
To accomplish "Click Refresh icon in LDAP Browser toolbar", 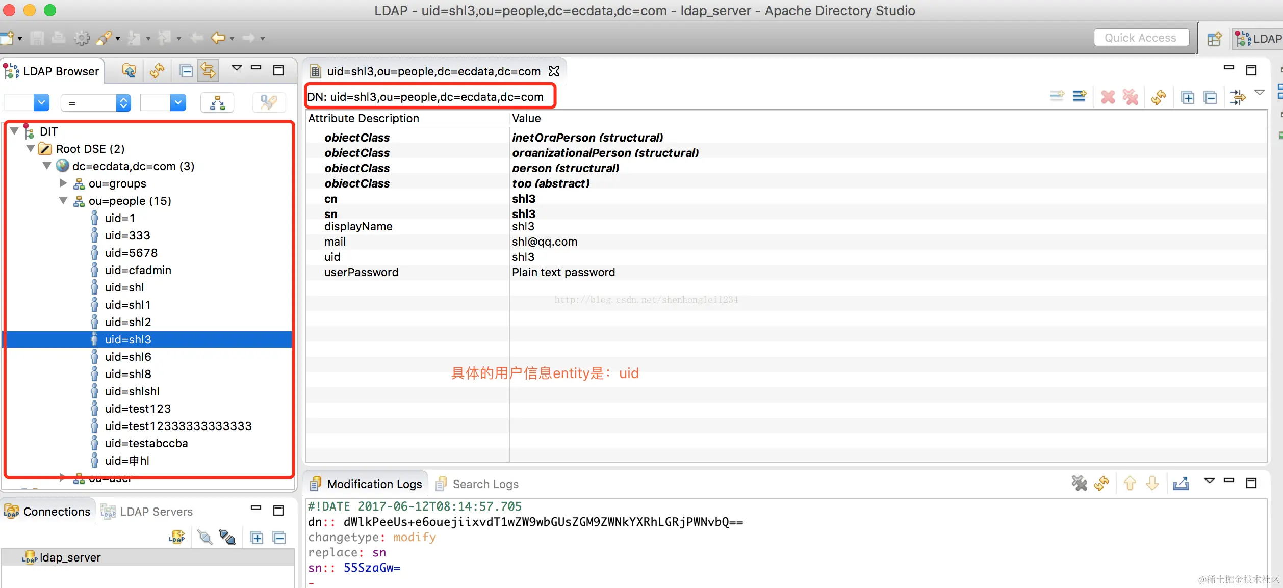I will coord(157,71).
